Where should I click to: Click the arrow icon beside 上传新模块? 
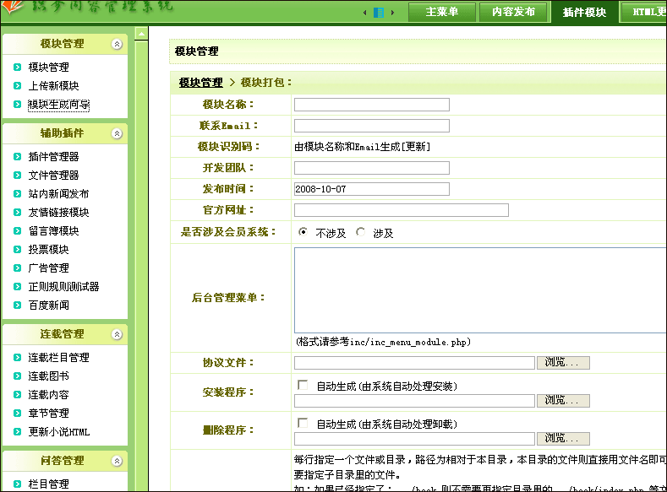(17, 86)
